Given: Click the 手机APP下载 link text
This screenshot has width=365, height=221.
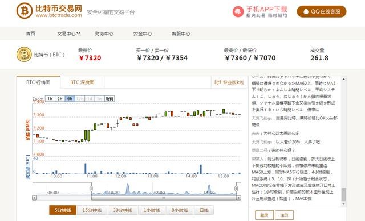Looking at the screenshot, I should pyautogui.click(x=267, y=9).
